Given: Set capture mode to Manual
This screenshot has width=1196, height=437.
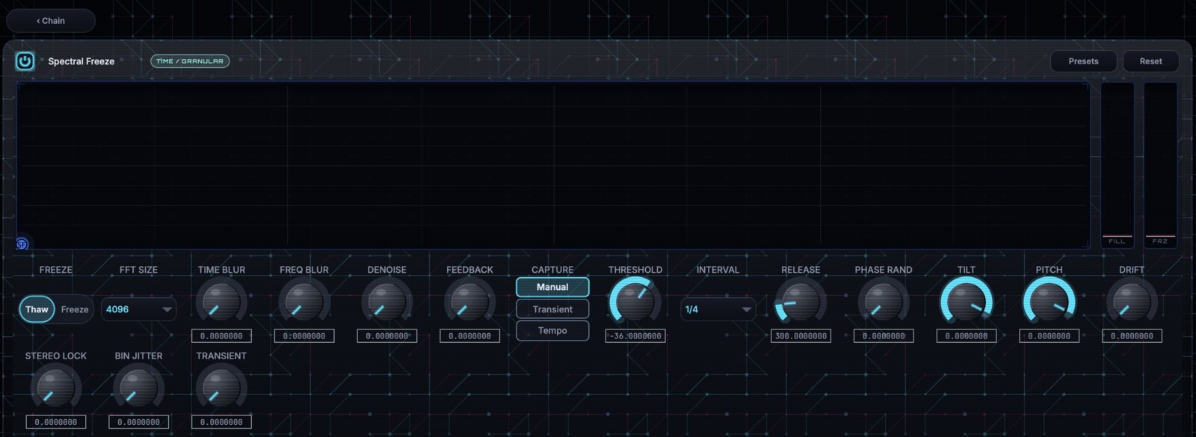Looking at the screenshot, I should coord(552,287).
